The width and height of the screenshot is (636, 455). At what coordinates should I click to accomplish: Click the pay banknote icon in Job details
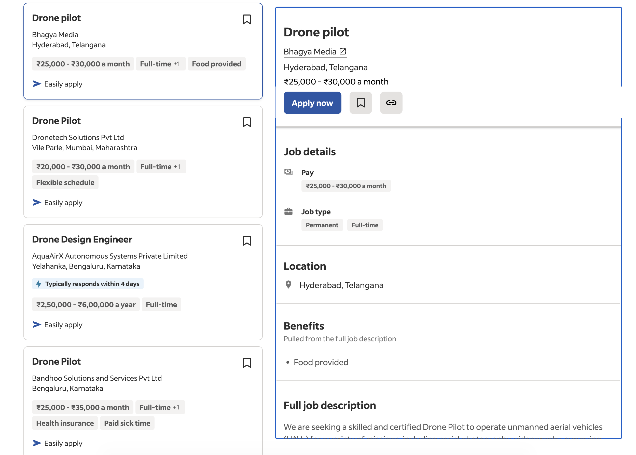coord(288,172)
